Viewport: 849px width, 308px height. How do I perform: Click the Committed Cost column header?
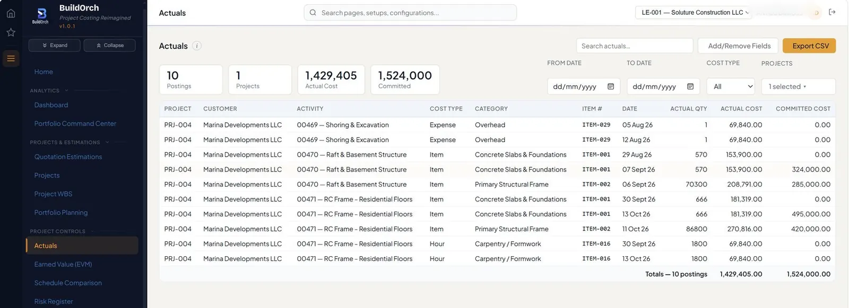pyautogui.click(x=803, y=109)
